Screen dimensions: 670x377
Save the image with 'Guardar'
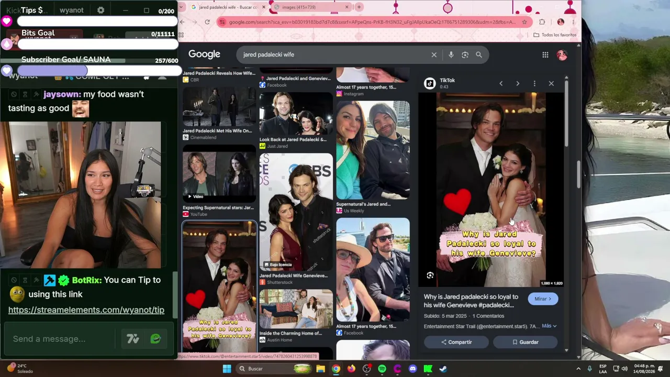(x=525, y=342)
